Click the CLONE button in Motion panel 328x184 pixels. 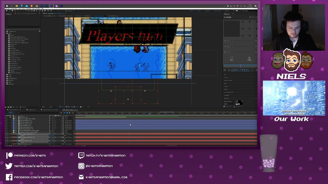tap(249, 59)
